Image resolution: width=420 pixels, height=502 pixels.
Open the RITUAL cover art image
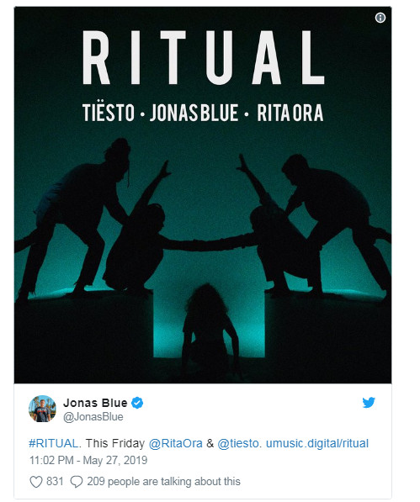pos(203,195)
